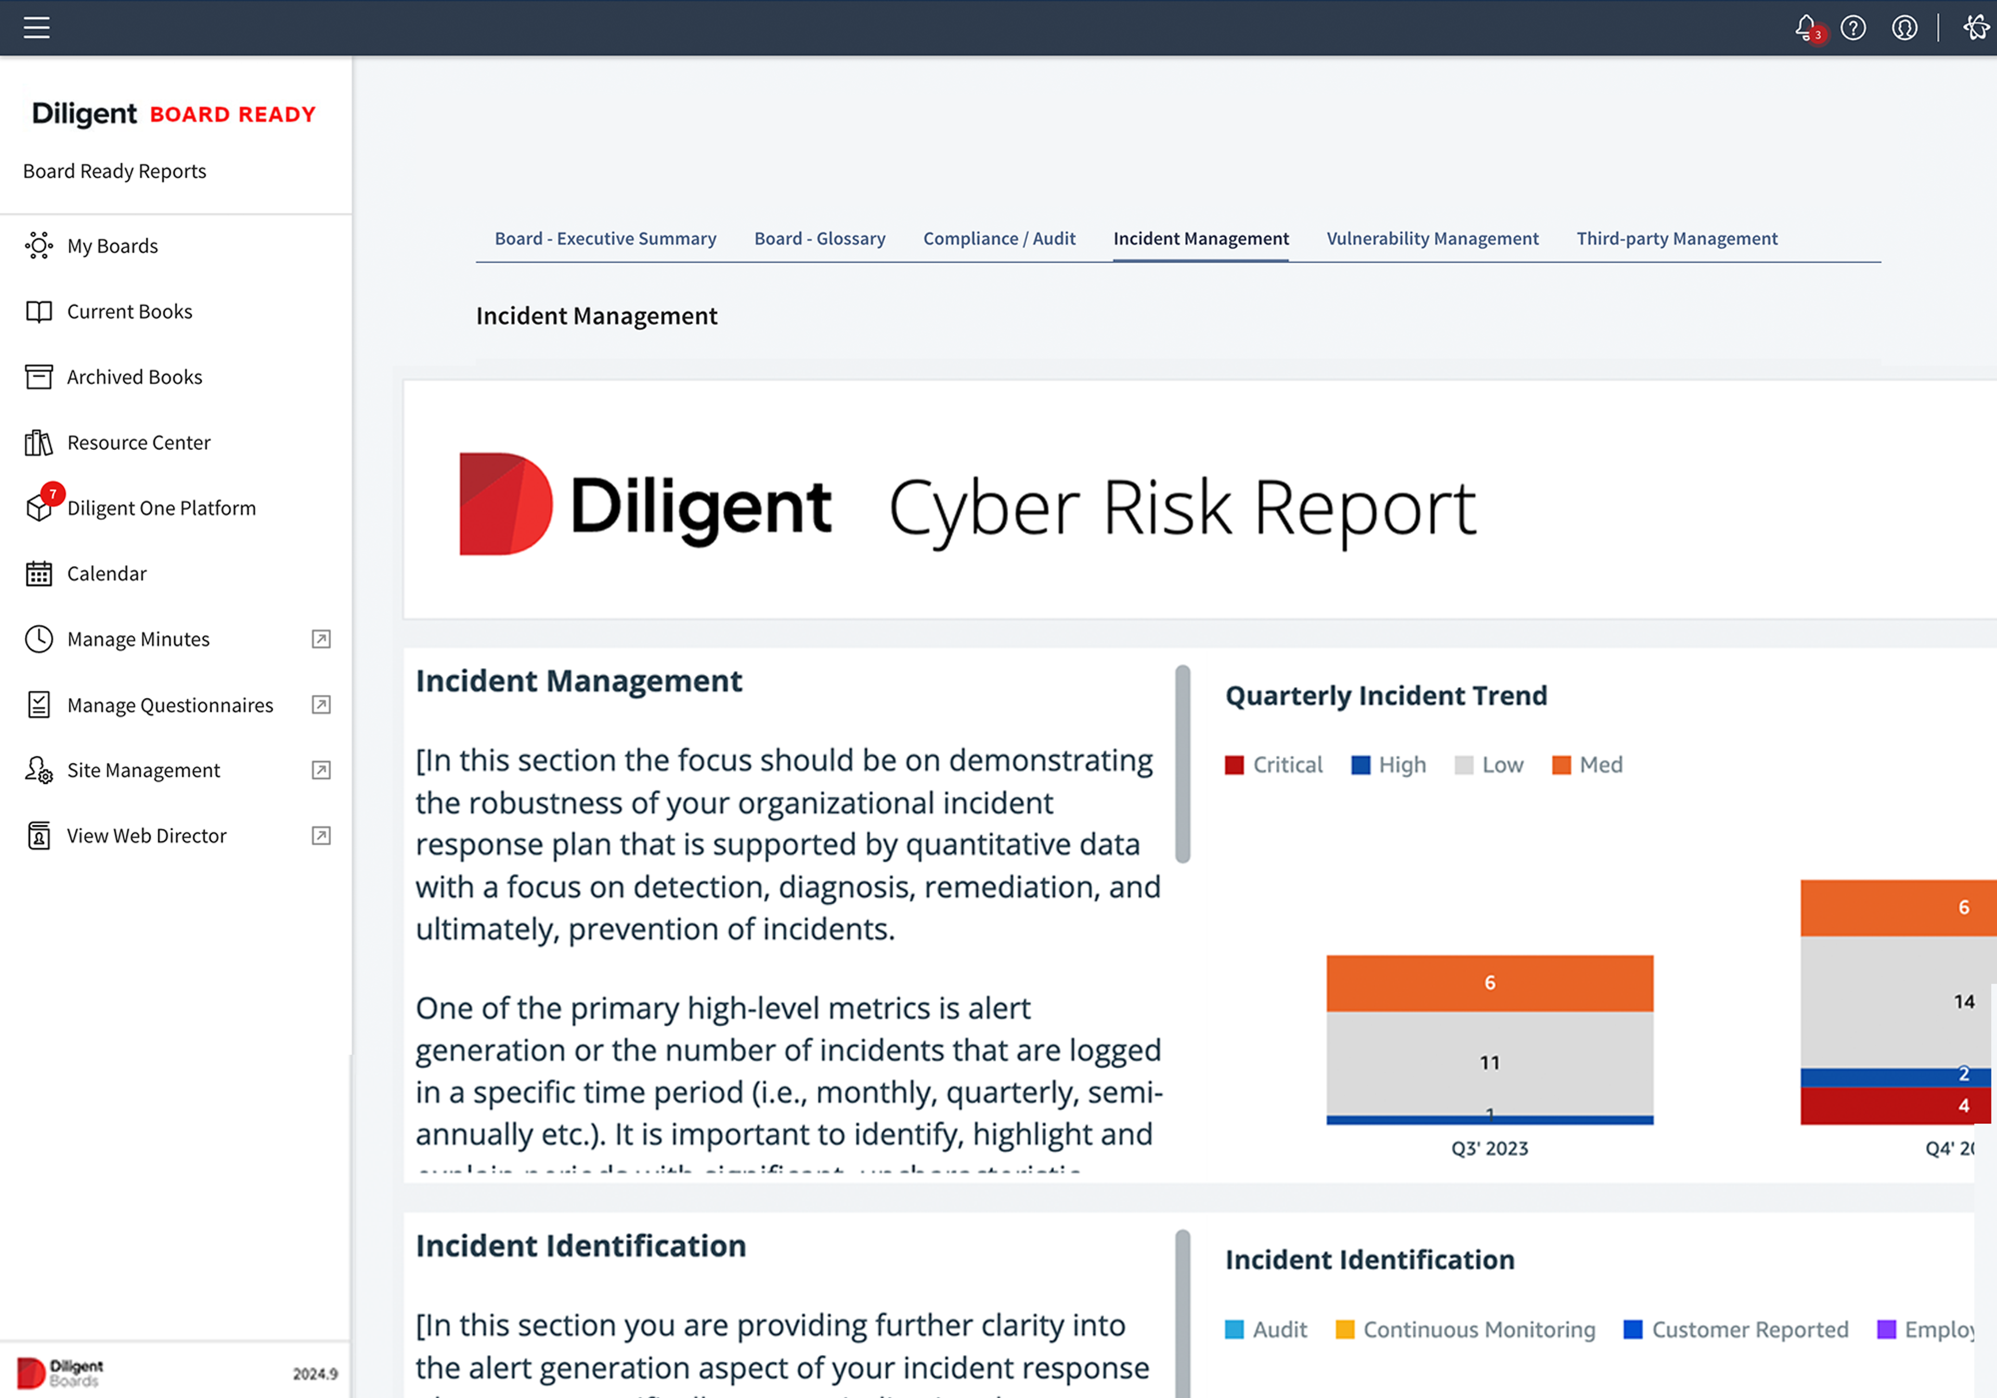Open the help question mark icon
The height and width of the screenshot is (1398, 1997).
pyautogui.click(x=1853, y=28)
